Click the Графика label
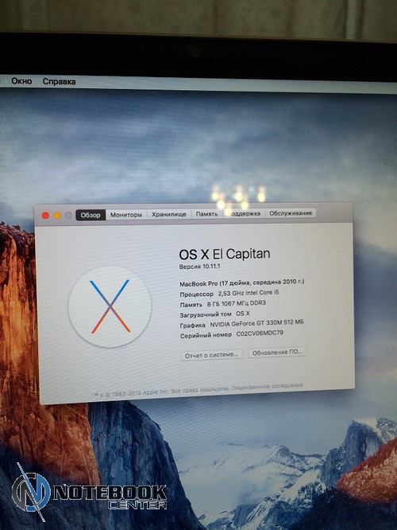The height and width of the screenshot is (530, 397). 193,325
